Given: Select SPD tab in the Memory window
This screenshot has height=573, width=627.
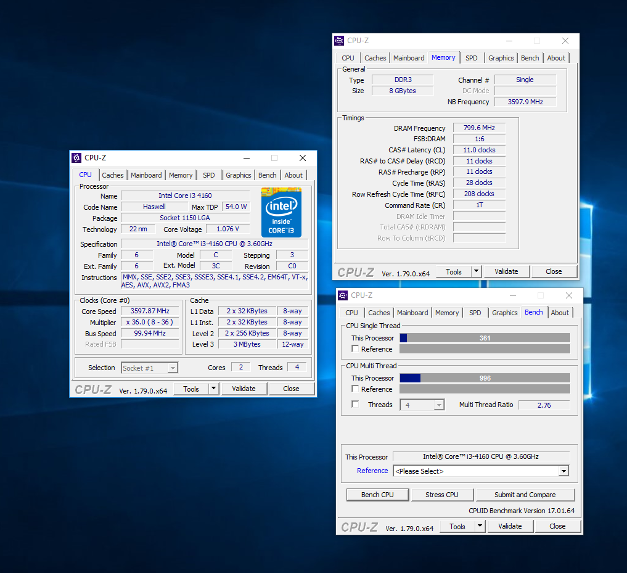Looking at the screenshot, I should tap(472, 58).
